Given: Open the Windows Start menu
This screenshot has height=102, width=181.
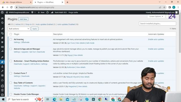Looking at the screenshot, I should 3,99.
